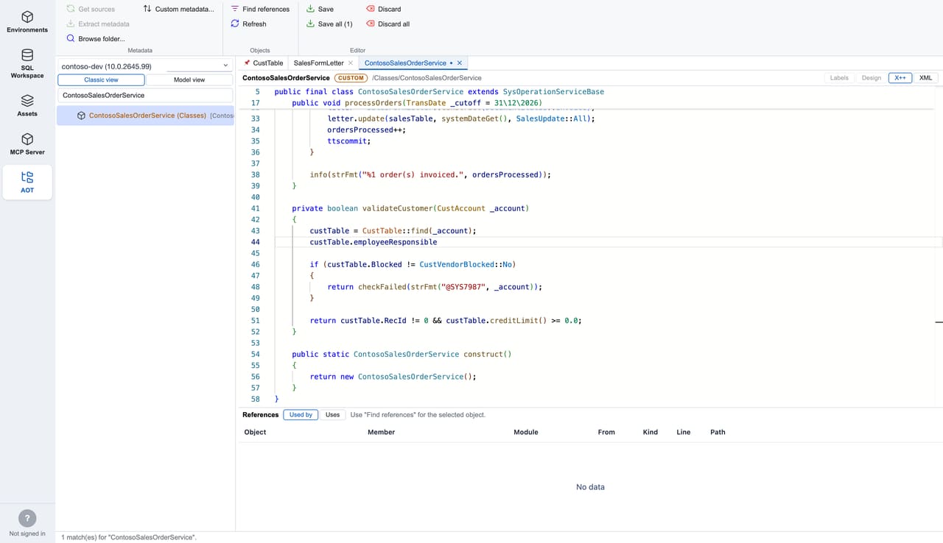This screenshot has height=543, width=943.
Task: Save the current editor file
Action: tap(320, 9)
